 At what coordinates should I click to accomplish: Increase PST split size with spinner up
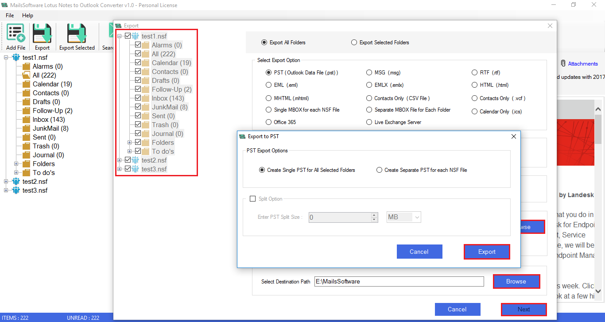(x=374, y=215)
